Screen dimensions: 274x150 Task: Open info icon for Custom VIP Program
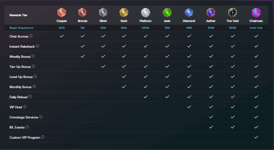43,137
